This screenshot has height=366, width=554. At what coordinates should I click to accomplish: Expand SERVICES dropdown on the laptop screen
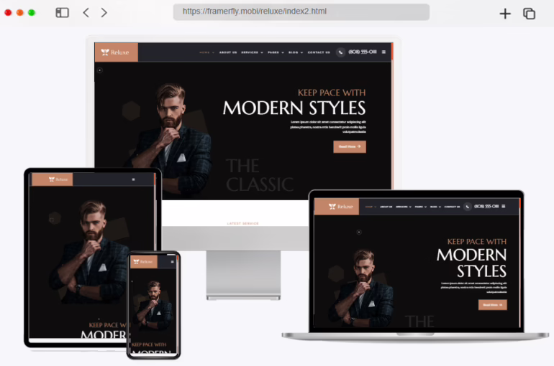404,207
